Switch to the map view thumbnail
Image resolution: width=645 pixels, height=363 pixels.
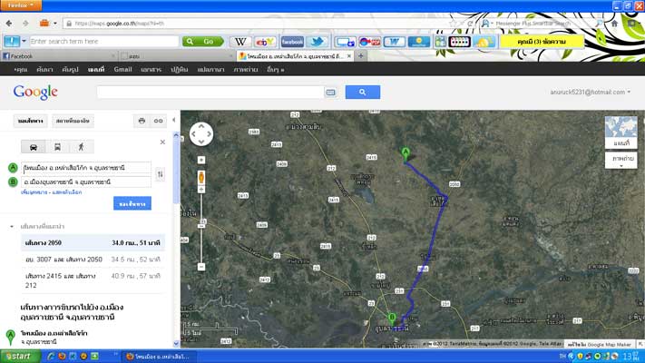621,132
